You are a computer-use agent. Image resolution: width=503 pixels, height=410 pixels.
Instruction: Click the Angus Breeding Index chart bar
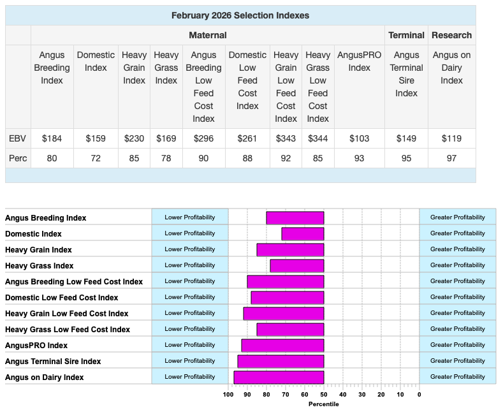click(295, 218)
